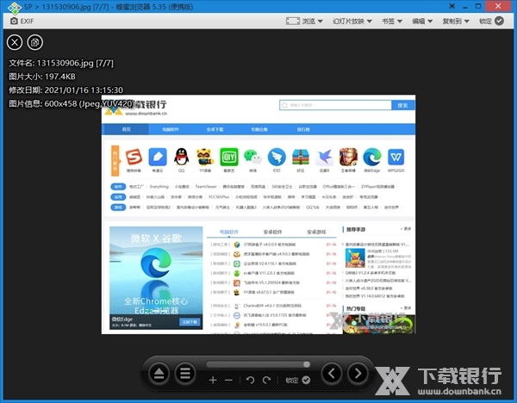Click the eject button in bottom panel
517x403 pixels.
[x=159, y=374]
